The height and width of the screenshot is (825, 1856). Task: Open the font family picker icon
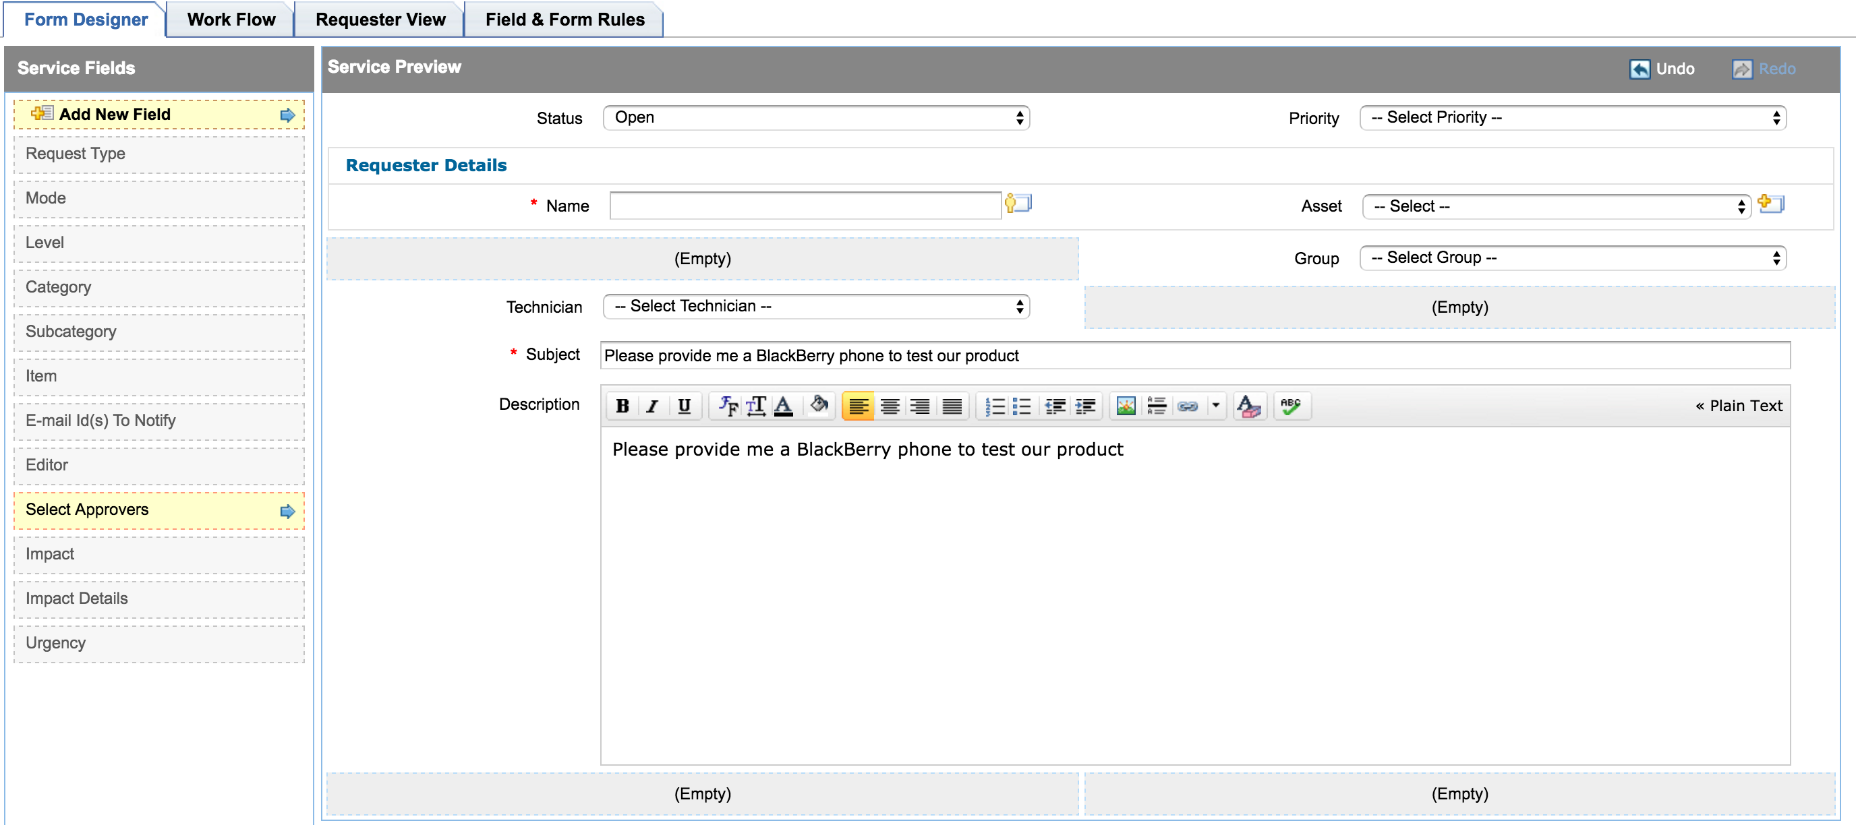coord(728,406)
